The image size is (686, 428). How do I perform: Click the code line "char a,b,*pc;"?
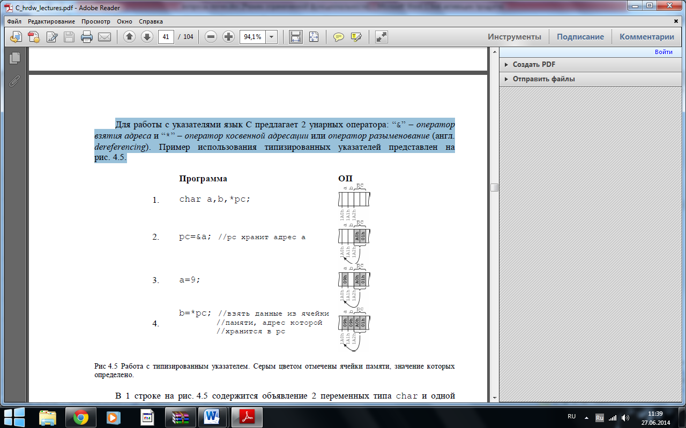pyautogui.click(x=215, y=199)
